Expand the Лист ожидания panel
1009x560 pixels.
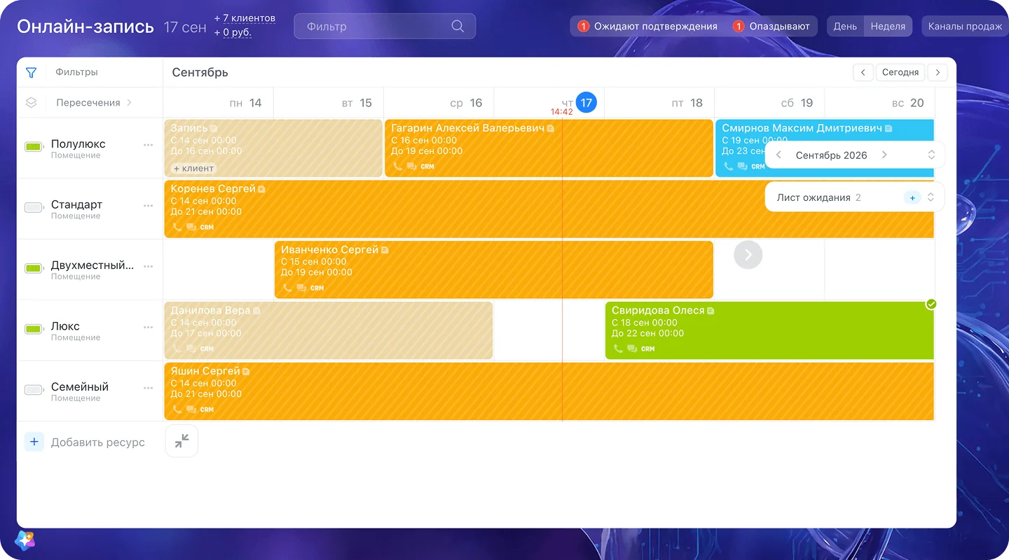[931, 197]
